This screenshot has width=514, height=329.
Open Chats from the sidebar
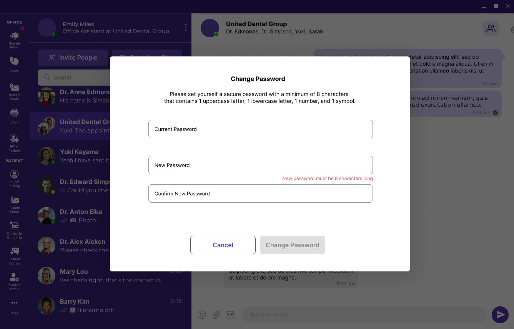(x=14, y=62)
